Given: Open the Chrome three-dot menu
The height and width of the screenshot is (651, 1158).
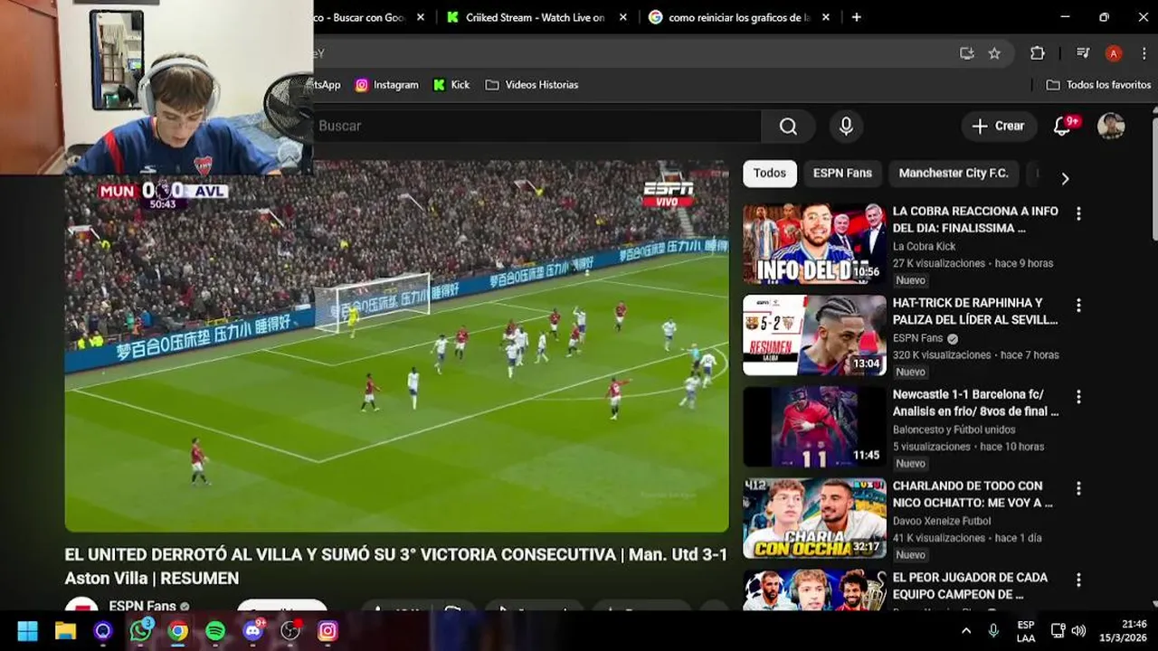Looking at the screenshot, I should click(1143, 53).
